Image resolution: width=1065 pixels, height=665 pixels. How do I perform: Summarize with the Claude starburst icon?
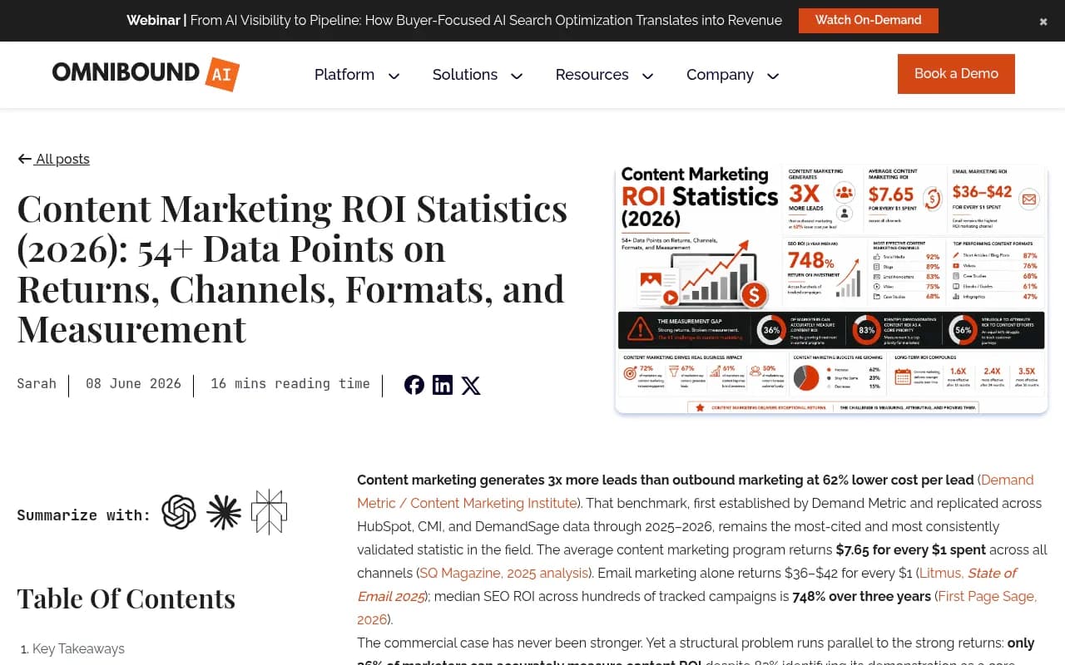coord(224,512)
